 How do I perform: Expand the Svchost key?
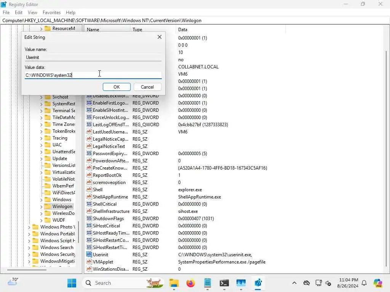[x=41, y=97]
